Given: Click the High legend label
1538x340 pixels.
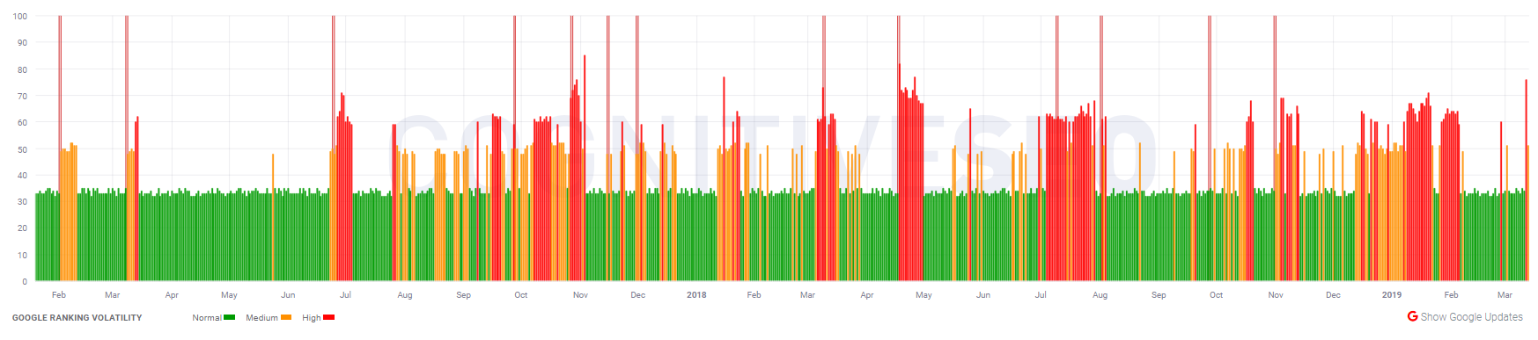Looking at the screenshot, I should (x=311, y=318).
